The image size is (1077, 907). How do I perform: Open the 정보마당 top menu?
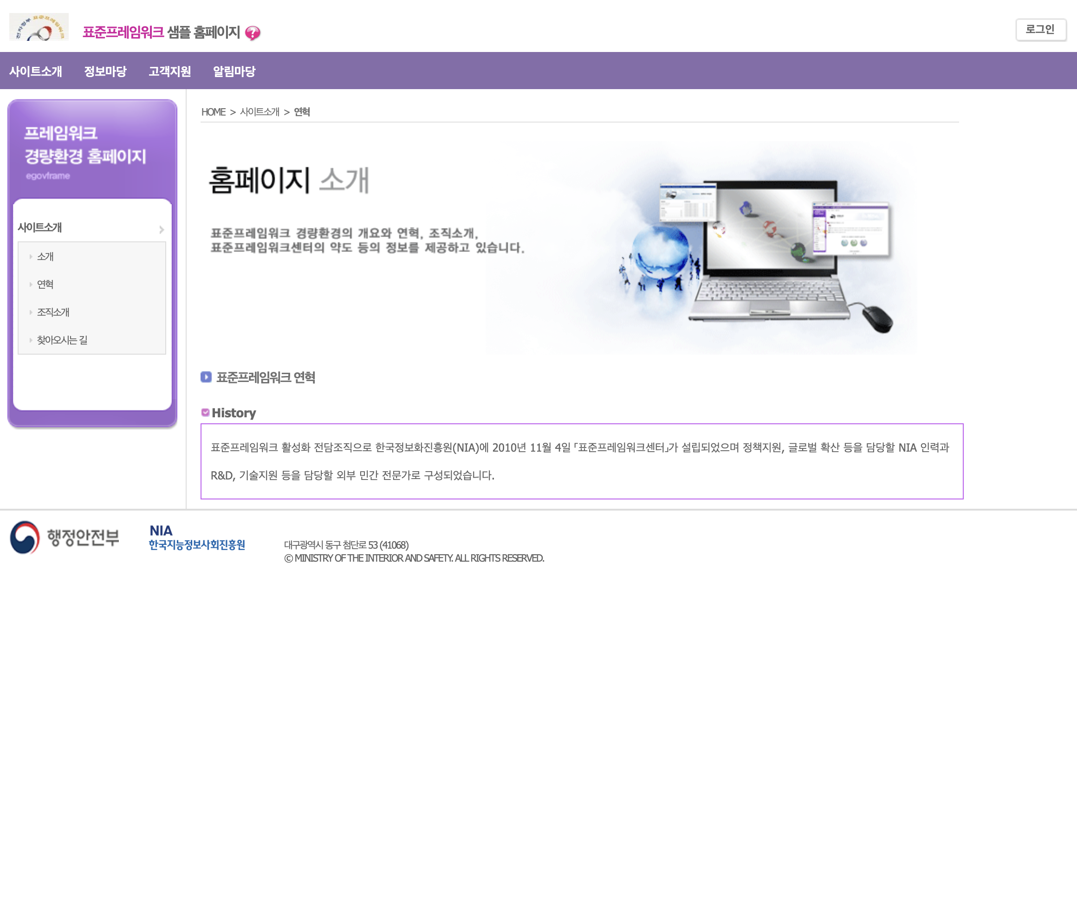[105, 71]
